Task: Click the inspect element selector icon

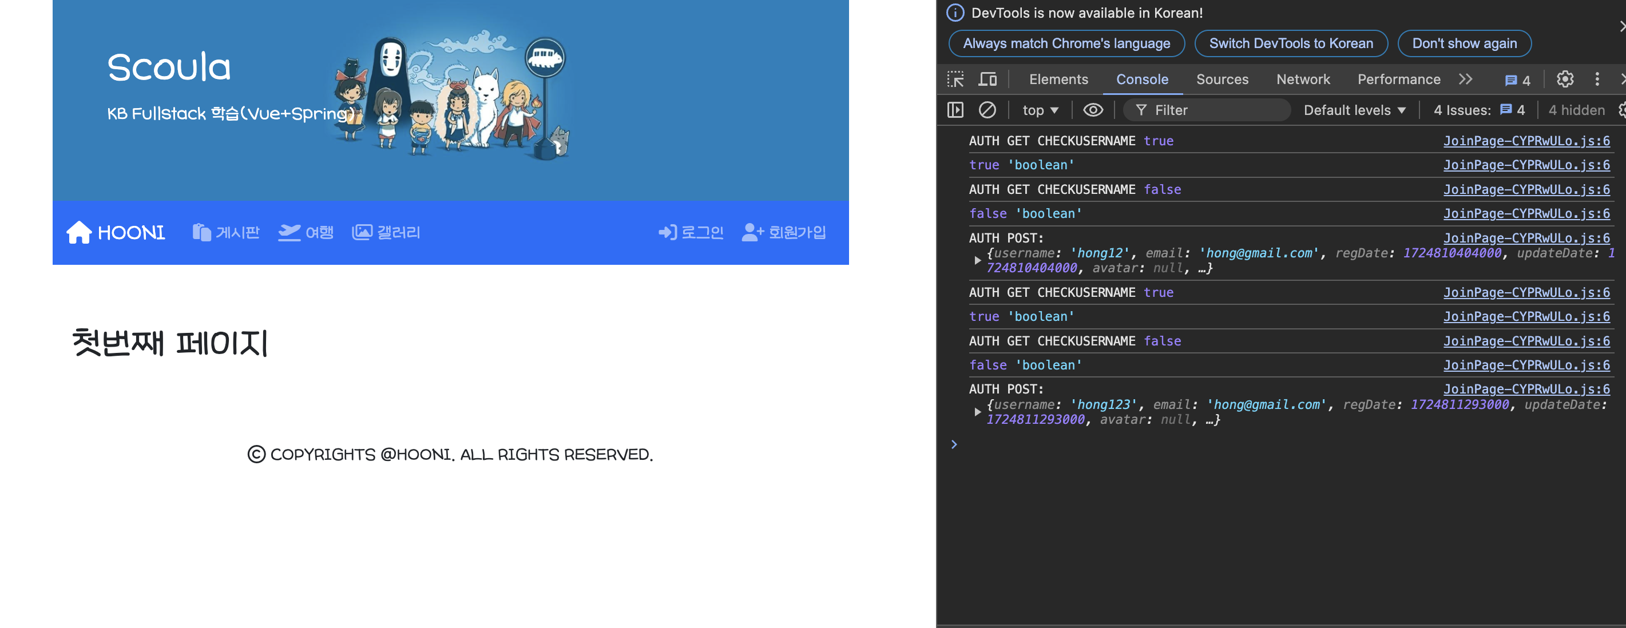Action: pyautogui.click(x=955, y=80)
